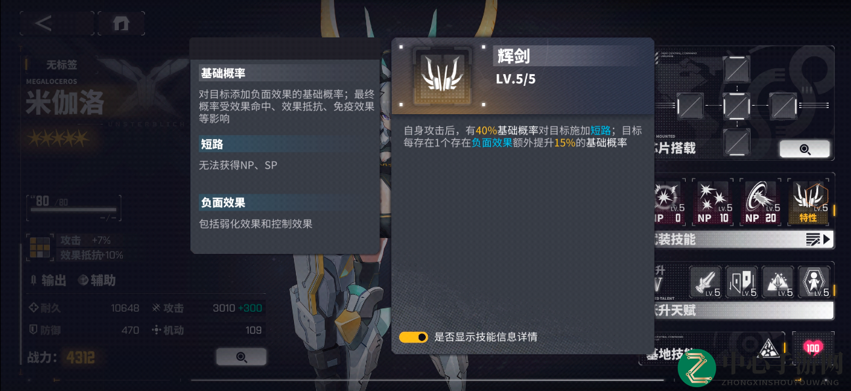
Task: Select the 辅助 role tag
Action: [96, 280]
